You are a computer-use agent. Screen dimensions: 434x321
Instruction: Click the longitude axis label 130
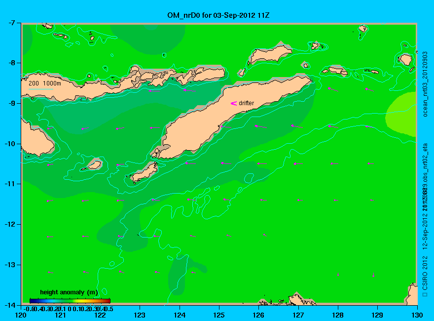tap(417, 315)
